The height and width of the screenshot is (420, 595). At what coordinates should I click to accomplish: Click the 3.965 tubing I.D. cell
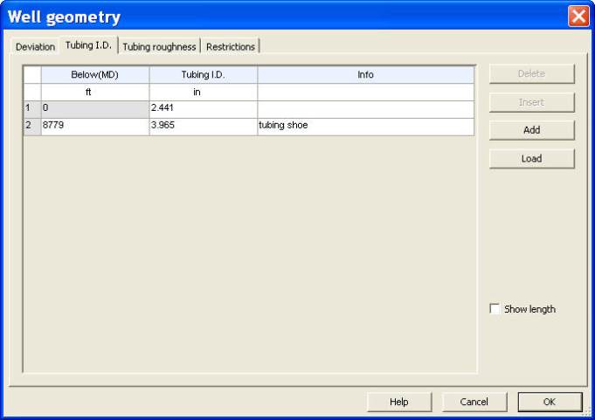point(203,126)
